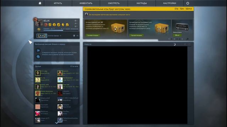This screenshot has height=127, width=227.
Task: Open the music kit store item
Action: [x=182, y=29]
